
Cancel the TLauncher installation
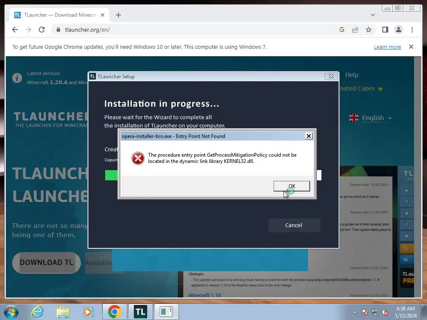pos(294,225)
